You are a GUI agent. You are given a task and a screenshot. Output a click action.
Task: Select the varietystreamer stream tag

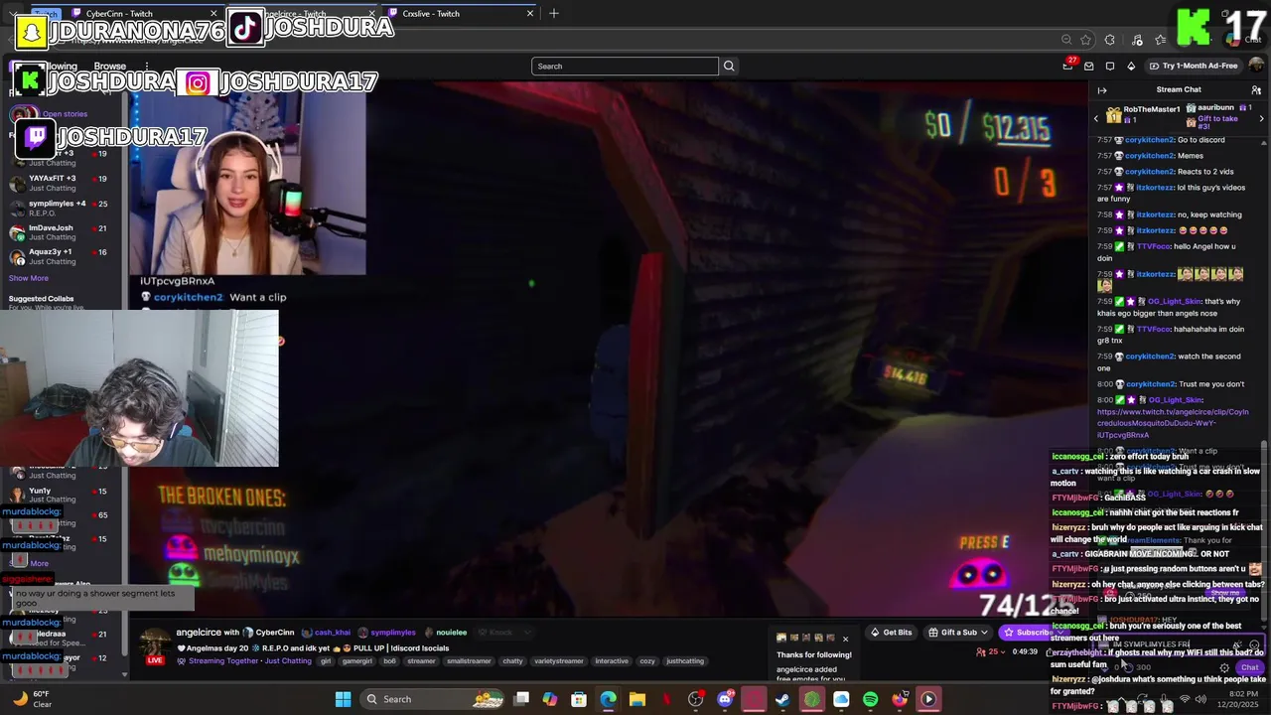pos(559,661)
